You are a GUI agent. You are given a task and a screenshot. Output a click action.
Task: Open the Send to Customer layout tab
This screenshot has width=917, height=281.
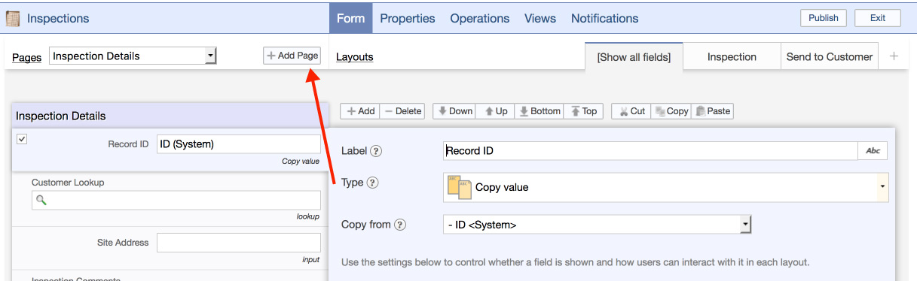pos(829,56)
